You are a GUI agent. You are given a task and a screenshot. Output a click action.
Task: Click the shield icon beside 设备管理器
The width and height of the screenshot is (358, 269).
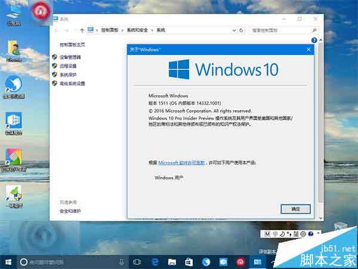(54, 57)
